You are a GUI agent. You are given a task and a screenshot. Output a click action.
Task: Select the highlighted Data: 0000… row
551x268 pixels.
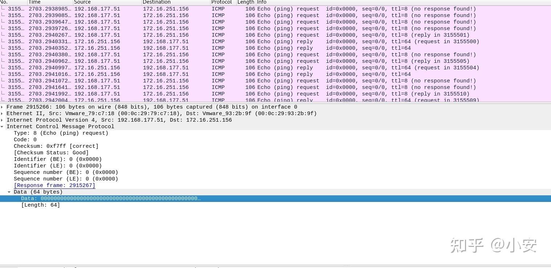pyautogui.click(x=275, y=199)
